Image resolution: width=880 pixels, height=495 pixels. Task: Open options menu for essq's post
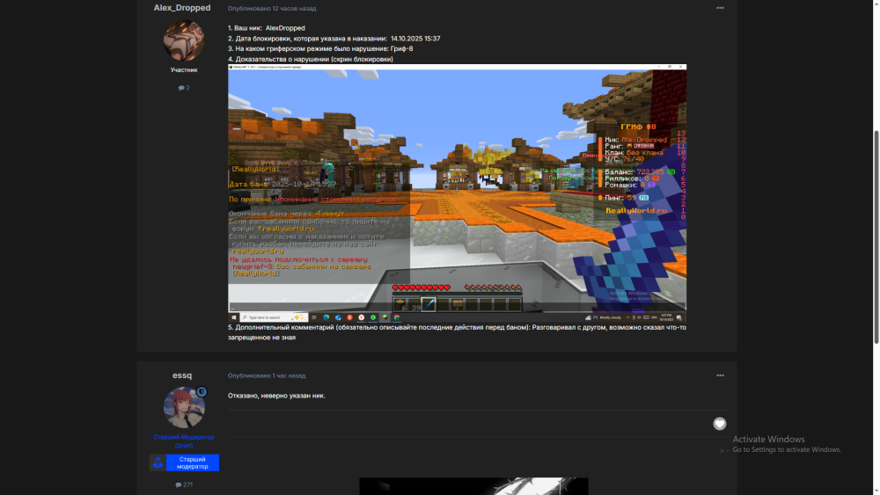click(720, 375)
